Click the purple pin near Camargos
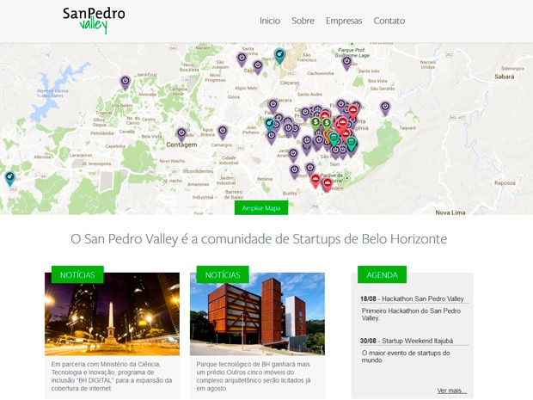 (x=223, y=132)
